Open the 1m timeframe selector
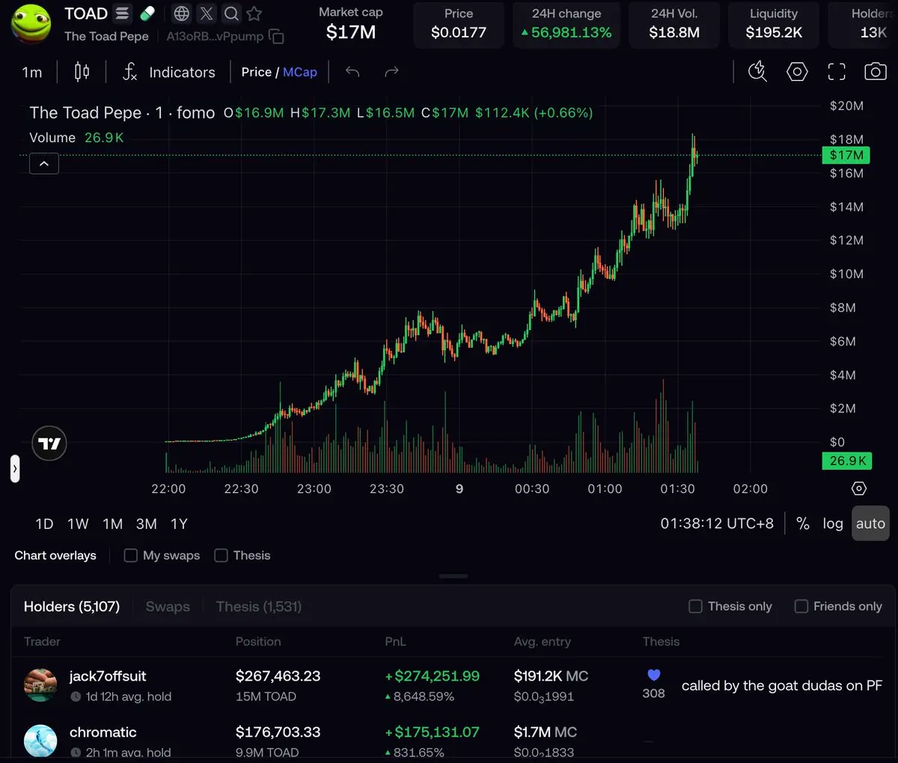Viewport: 898px width, 763px height. click(x=32, y=72)
